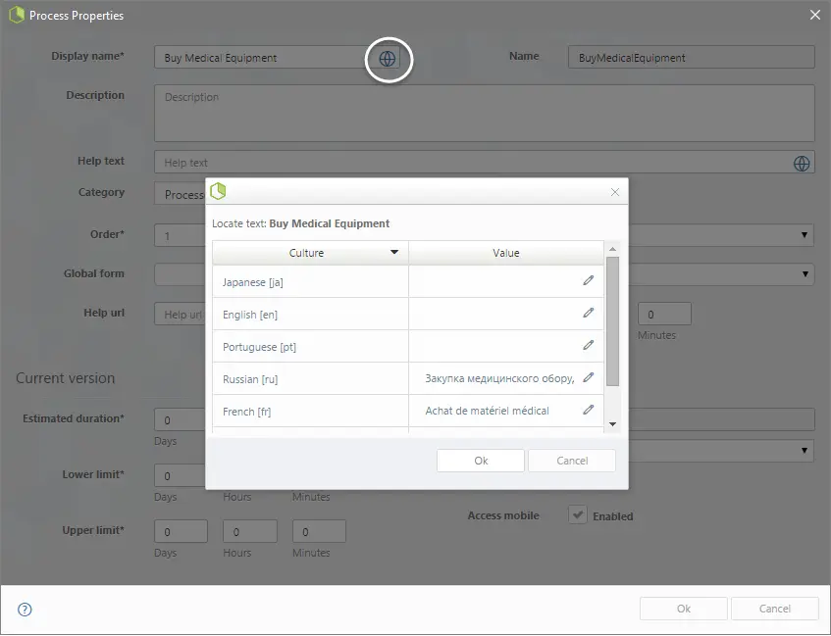Screen dimensions: 831x636
Task: Click the globe icon next to Display name
Action: click(388, 58)
